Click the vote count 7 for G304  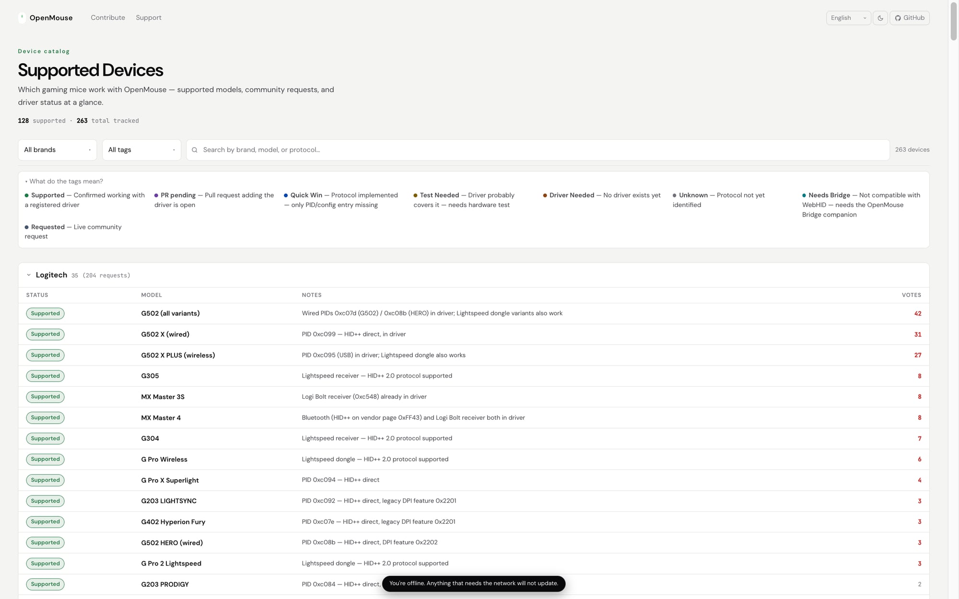click(920, 438)
